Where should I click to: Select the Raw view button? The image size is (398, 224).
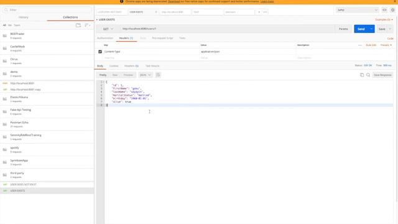coord(115,75)
